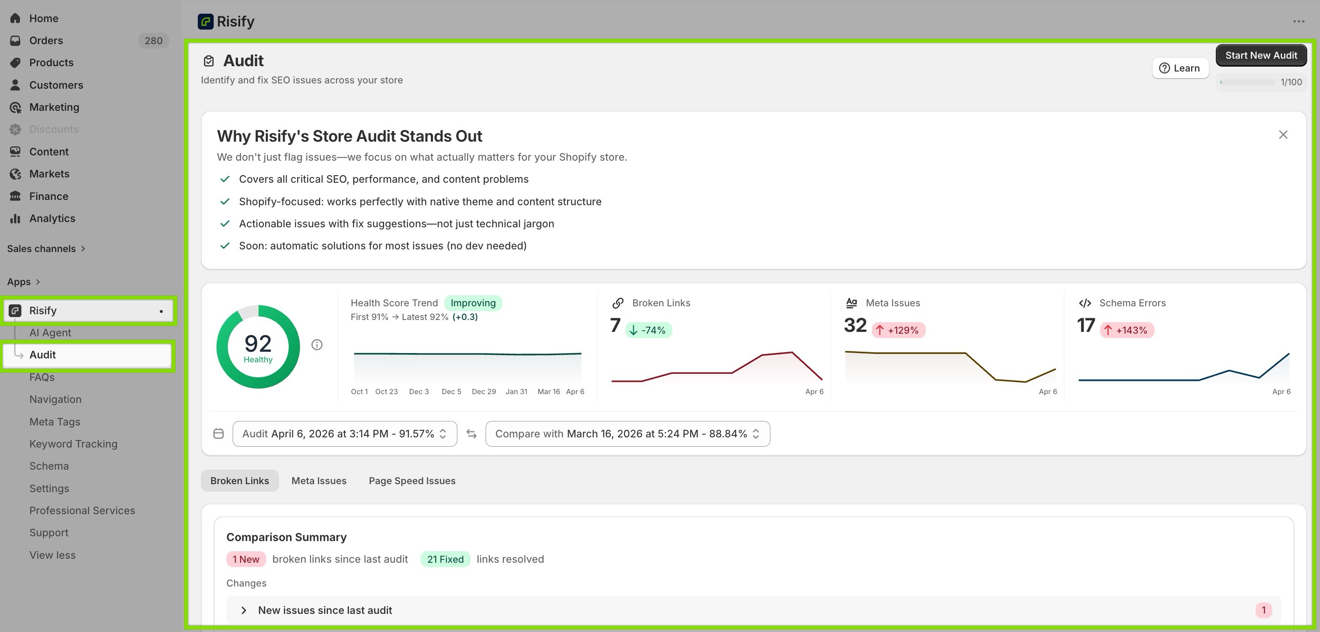The image size is (1320, 632).
Task: Click the red count badge on New issues row
Action: [1263, 610]
